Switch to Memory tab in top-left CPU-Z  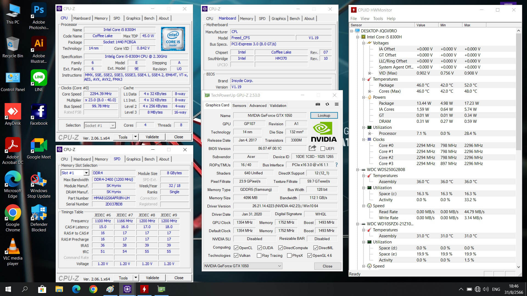click(101, 18)
